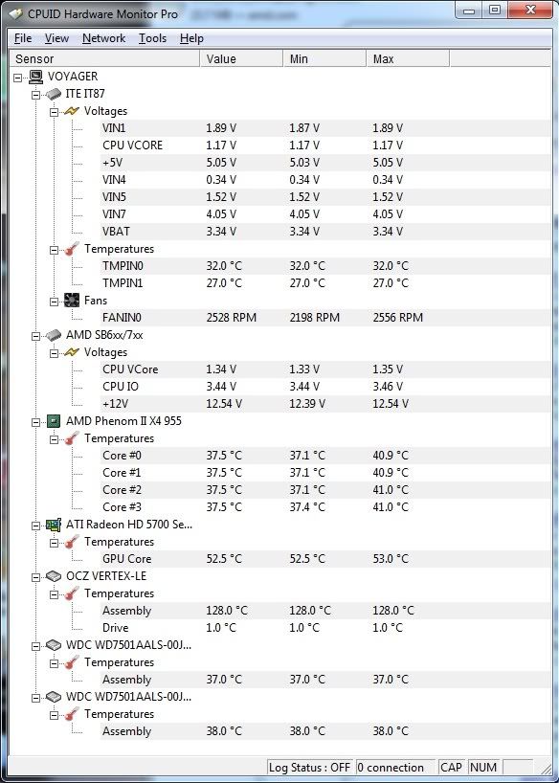Viewport: 559px width, 783px height.
Task: Click the thermometer icon under AMD Phenom II
Action: point(72,438)
